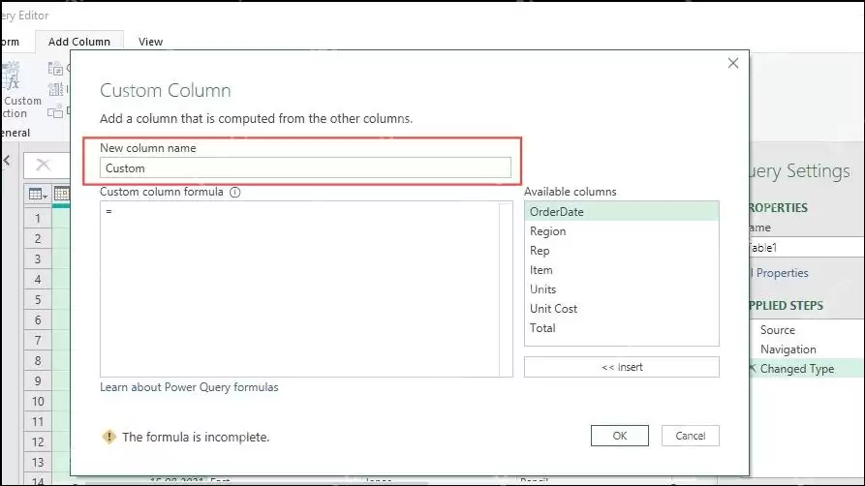Select row 13 header in the grid
This screenshot has height=486, width=865.
coord(38,462)
